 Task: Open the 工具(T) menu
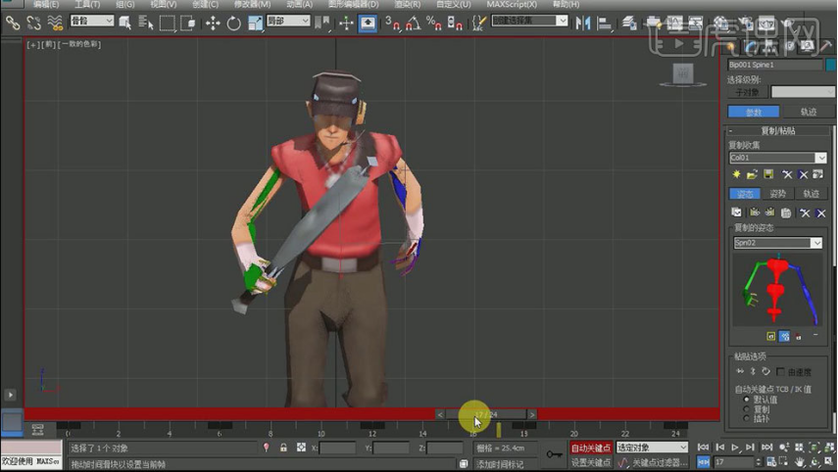click(87, 4)
